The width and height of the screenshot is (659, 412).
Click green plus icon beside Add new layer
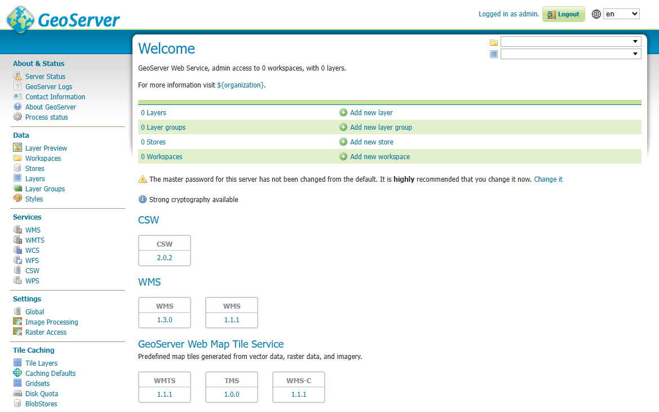coord(343,112)
